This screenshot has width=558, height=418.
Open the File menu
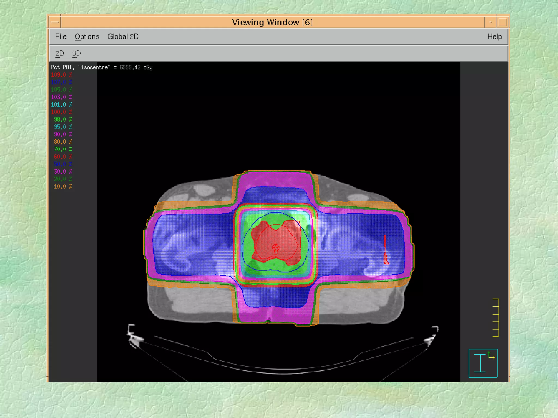click(61, 36)
